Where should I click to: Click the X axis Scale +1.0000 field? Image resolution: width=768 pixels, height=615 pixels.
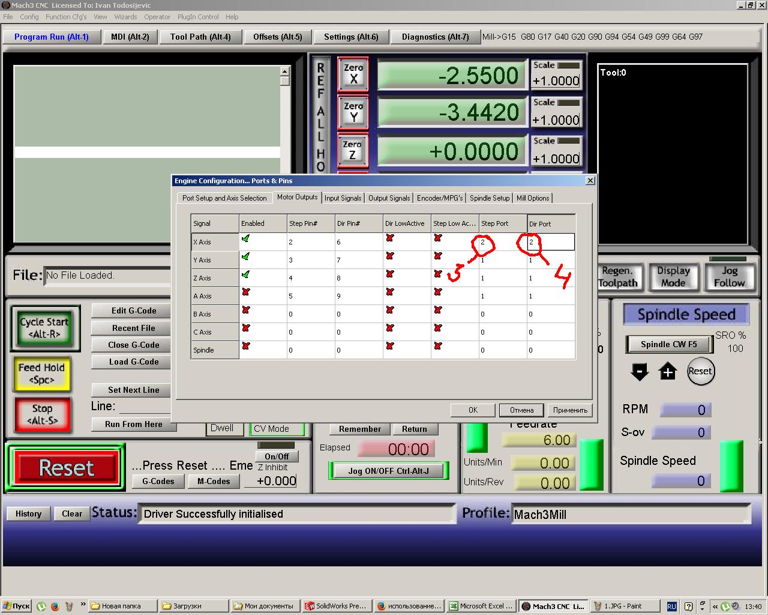556,81
